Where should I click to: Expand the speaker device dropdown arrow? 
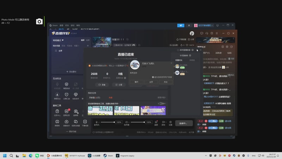pyautogui.click(x=129, y=122)
